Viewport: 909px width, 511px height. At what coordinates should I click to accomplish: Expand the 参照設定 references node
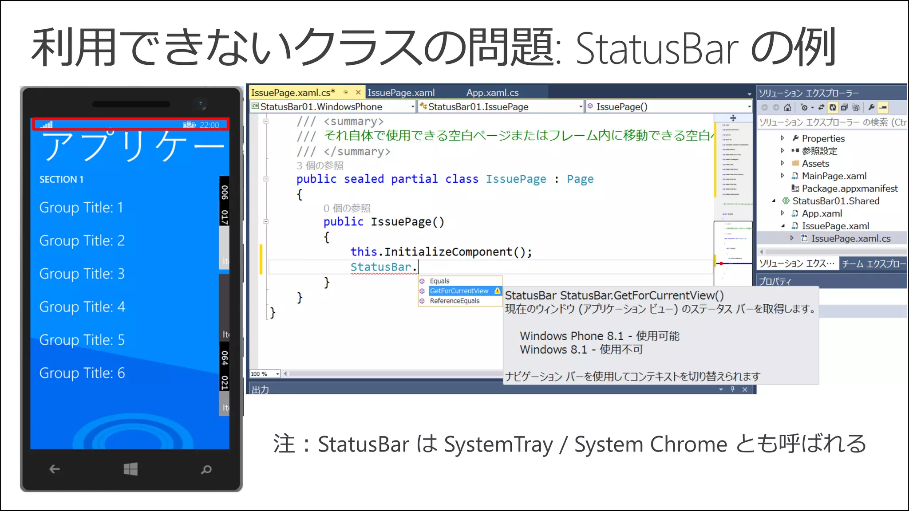(x=783, y=150)
